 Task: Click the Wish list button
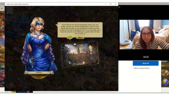pyautogui.click(x=145, y=63)
